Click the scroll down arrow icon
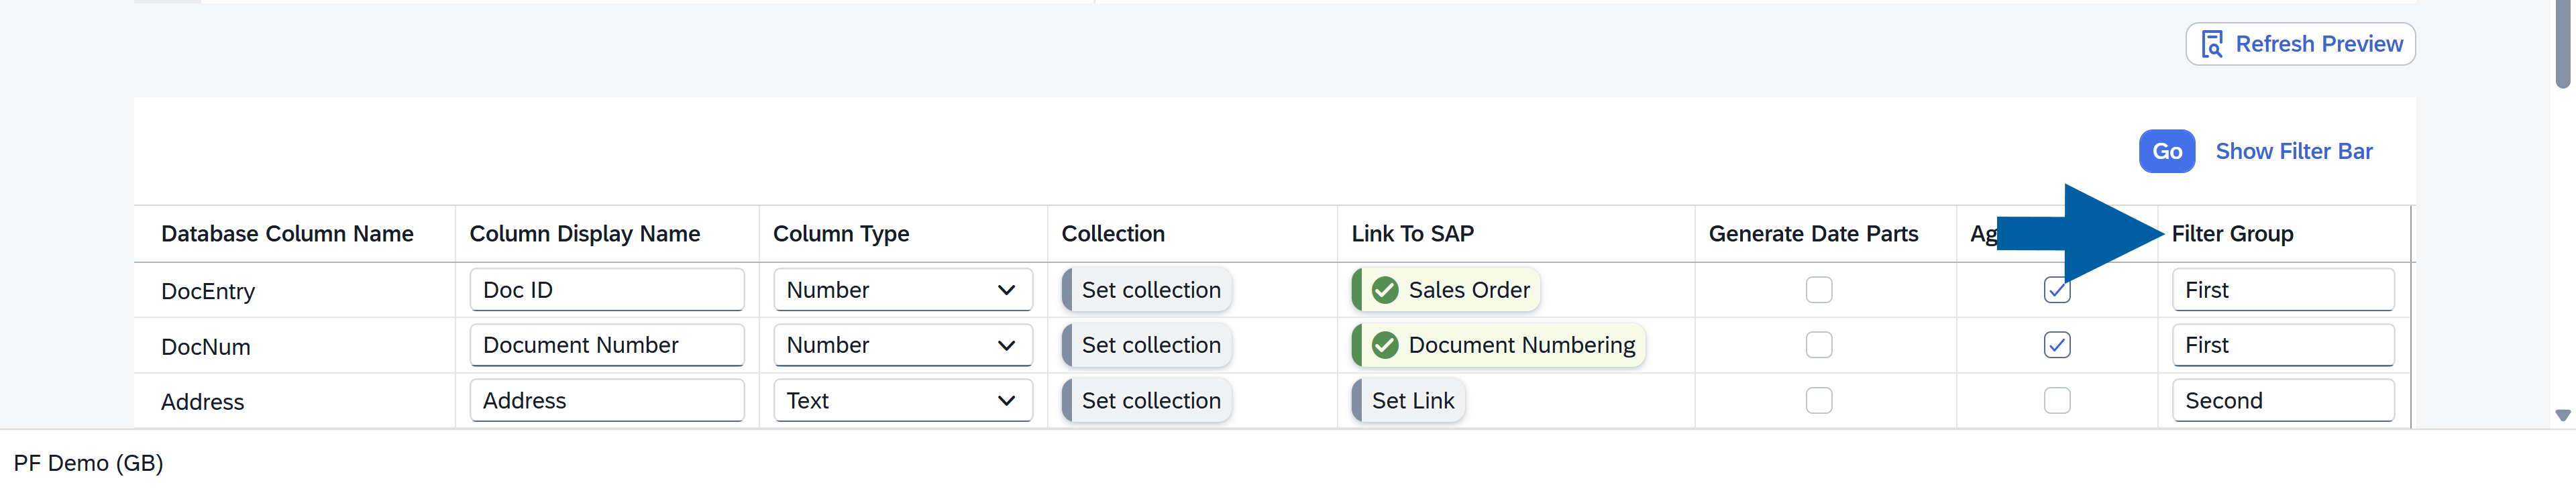Viewport: 2576px width, 493px height. point(2562,415)
